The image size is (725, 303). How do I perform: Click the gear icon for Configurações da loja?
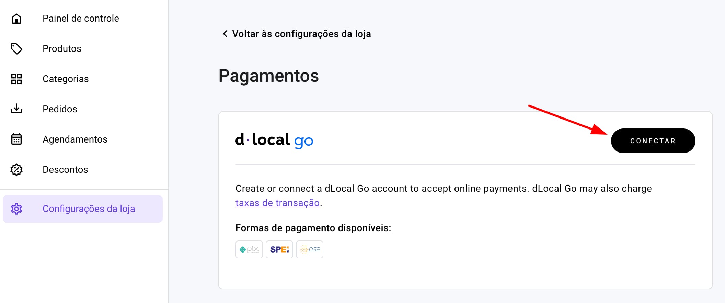(x=16, y=209)
